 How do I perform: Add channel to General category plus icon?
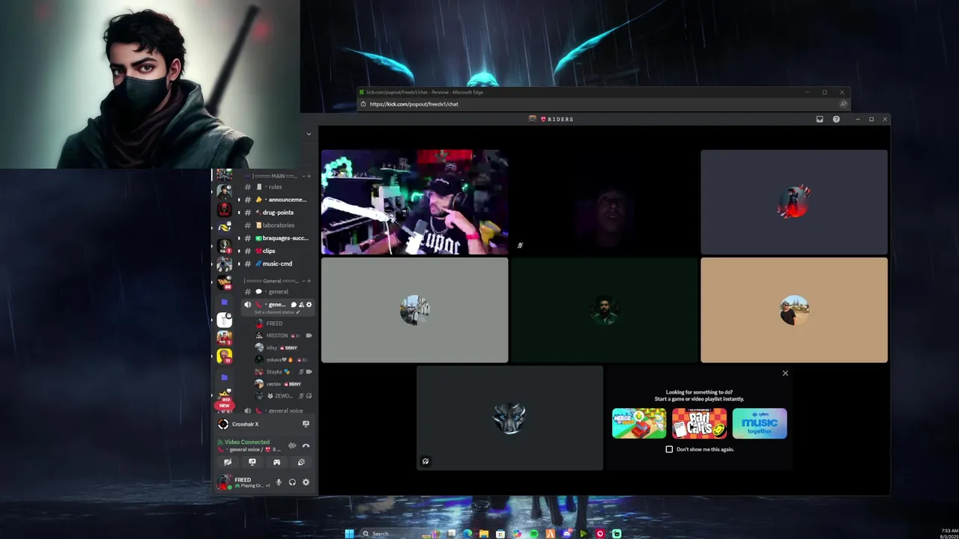pyautogui.click(x=308, y=281)
